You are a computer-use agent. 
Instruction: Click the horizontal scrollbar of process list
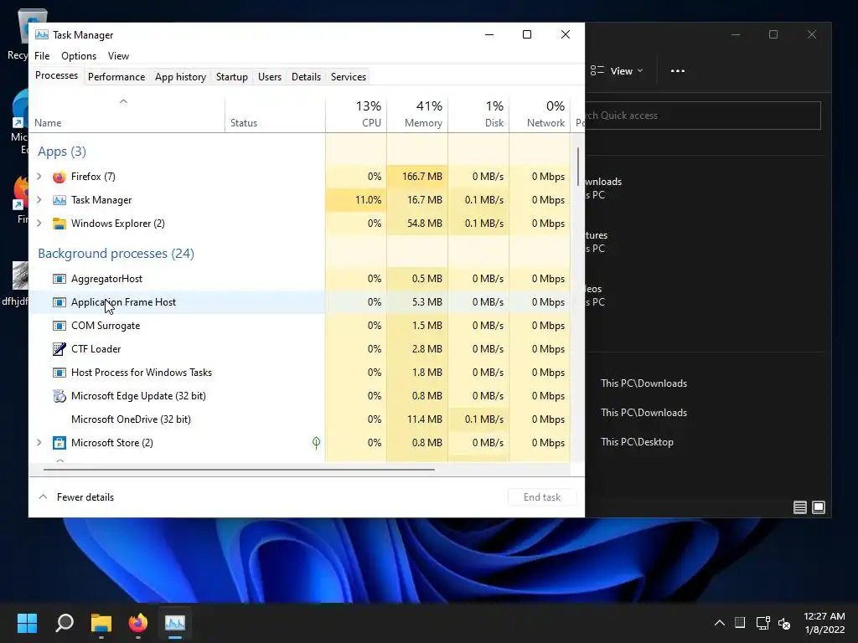239,469
